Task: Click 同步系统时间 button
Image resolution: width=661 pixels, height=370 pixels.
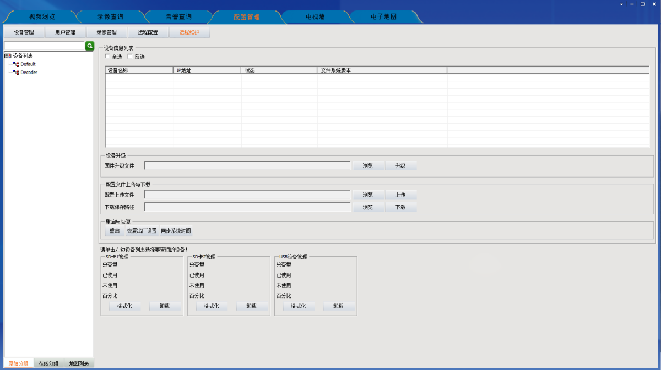Action: tap(176, 231)
